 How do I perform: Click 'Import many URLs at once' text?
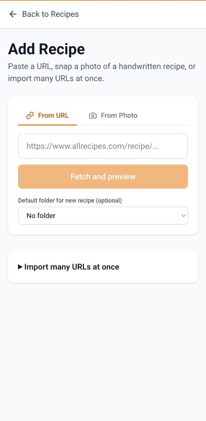(x=72, y=267)
